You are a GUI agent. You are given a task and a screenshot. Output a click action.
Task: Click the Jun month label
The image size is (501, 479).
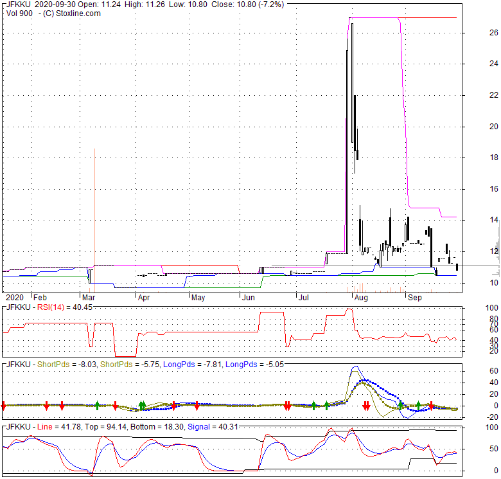point(249,298)
